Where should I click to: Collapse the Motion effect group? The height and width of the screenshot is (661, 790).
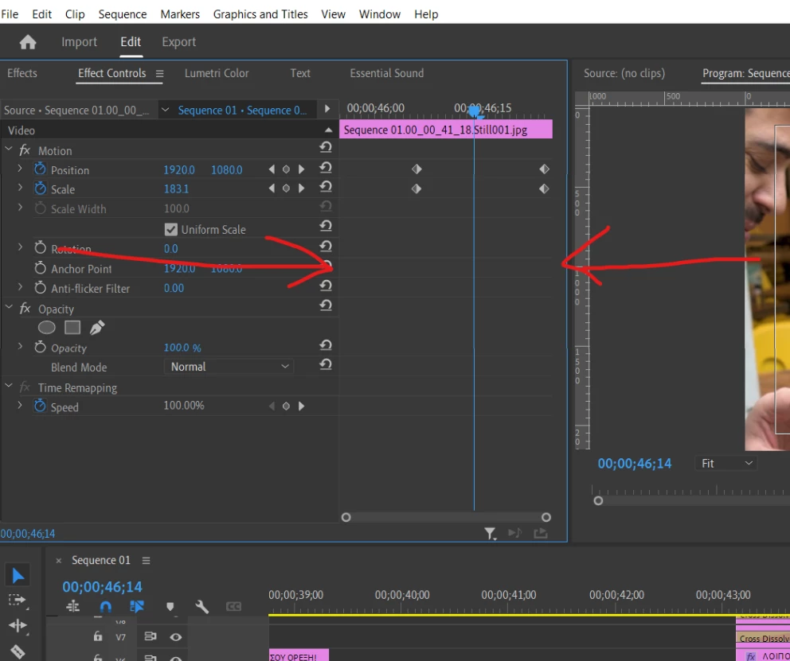click(x=9, y=149)
